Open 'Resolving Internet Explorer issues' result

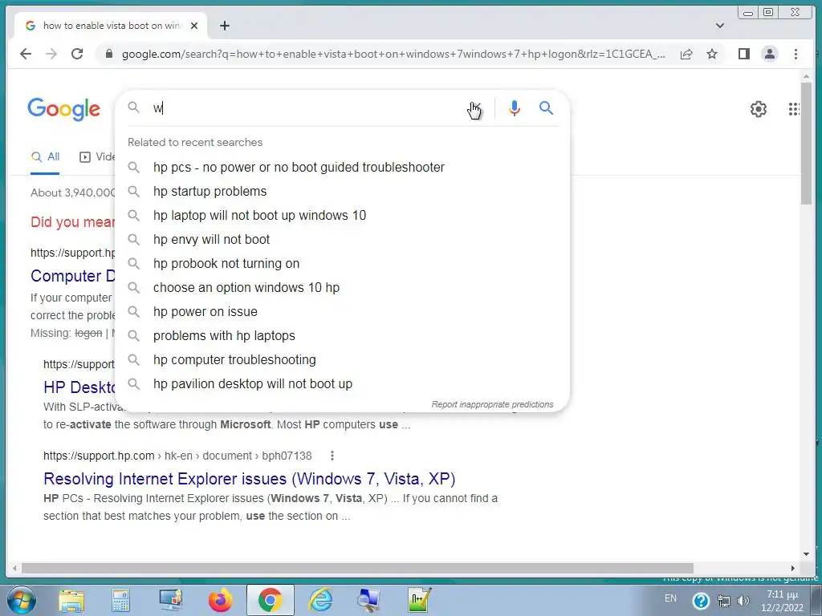pyautogui.click(x=249, y=479)
